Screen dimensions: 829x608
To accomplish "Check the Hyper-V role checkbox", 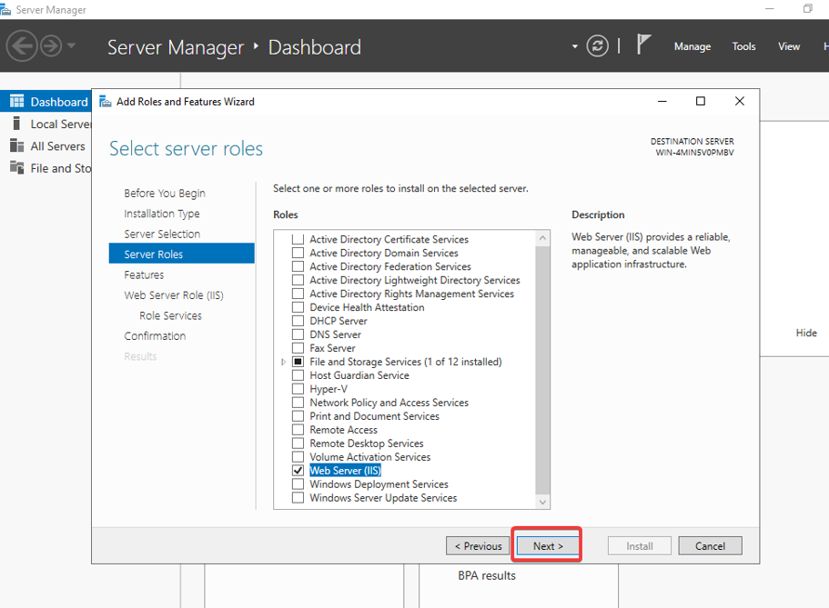I will [x=298, y=389].
